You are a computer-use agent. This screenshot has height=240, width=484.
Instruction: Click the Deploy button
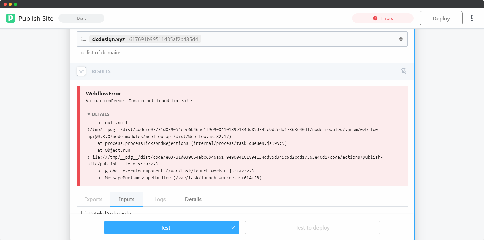441,18
